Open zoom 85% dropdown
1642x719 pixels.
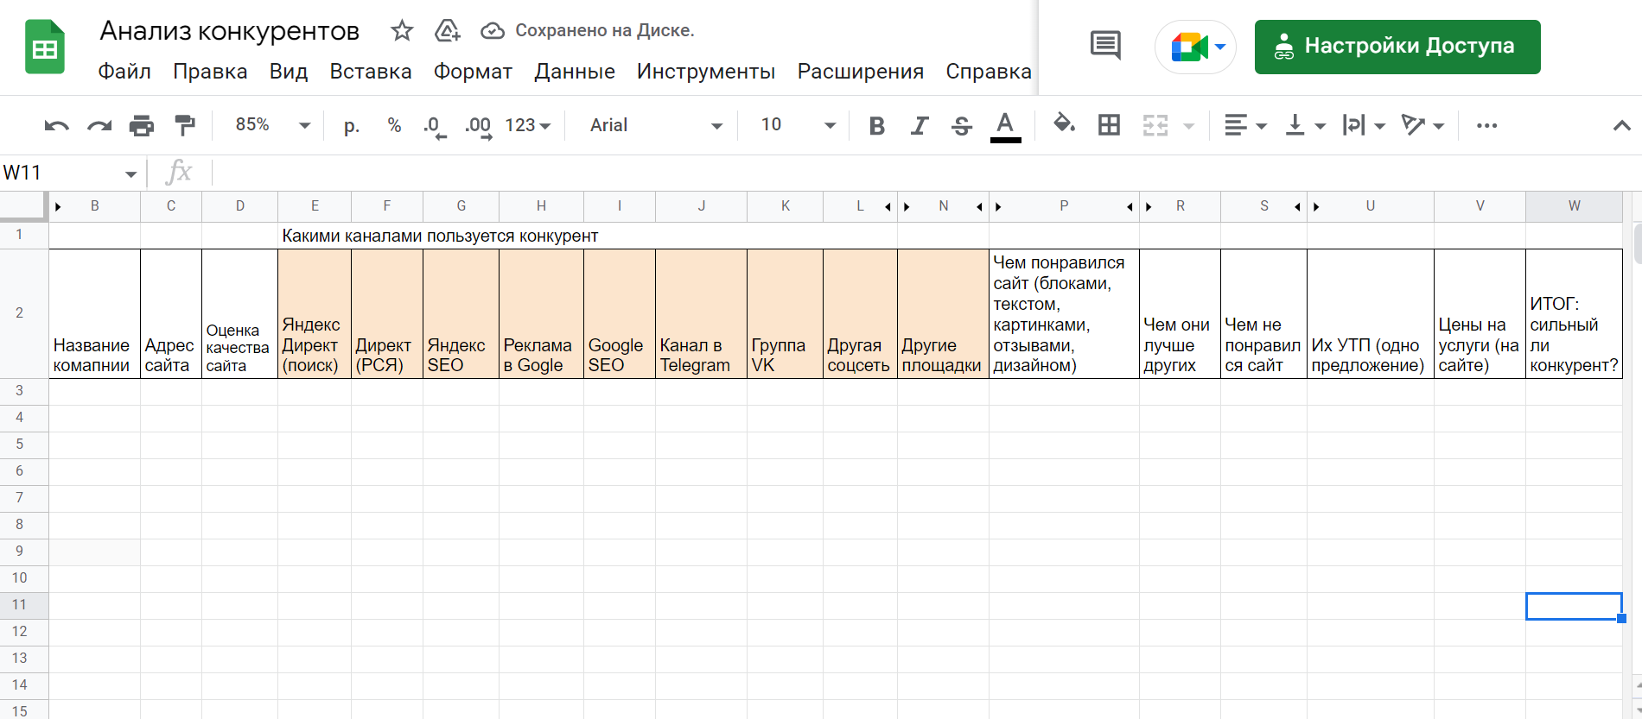(x=272, y=125)
